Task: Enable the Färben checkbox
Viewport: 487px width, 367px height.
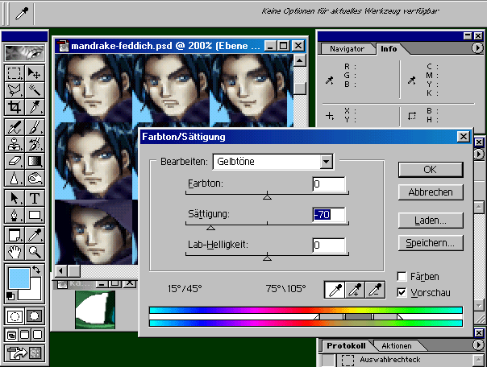Action: pyautogui.click(x=402, y=276)
